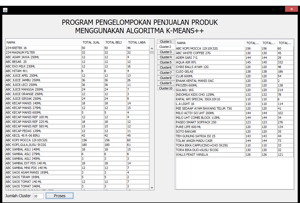Select the Cluster5 tab
The image size is (300, 203).
coord(166,62)
